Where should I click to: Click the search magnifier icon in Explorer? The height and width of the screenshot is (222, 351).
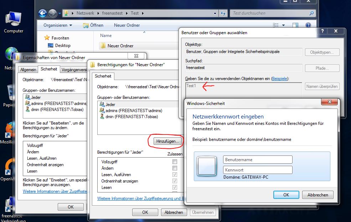pyautogui.click(x=311, y=13)
